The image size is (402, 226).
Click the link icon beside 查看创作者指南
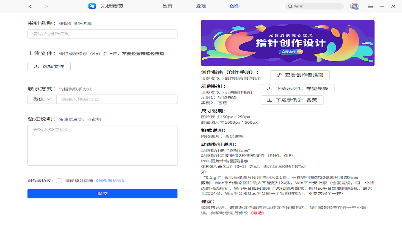pyautogui.click(x=279, y=75)
